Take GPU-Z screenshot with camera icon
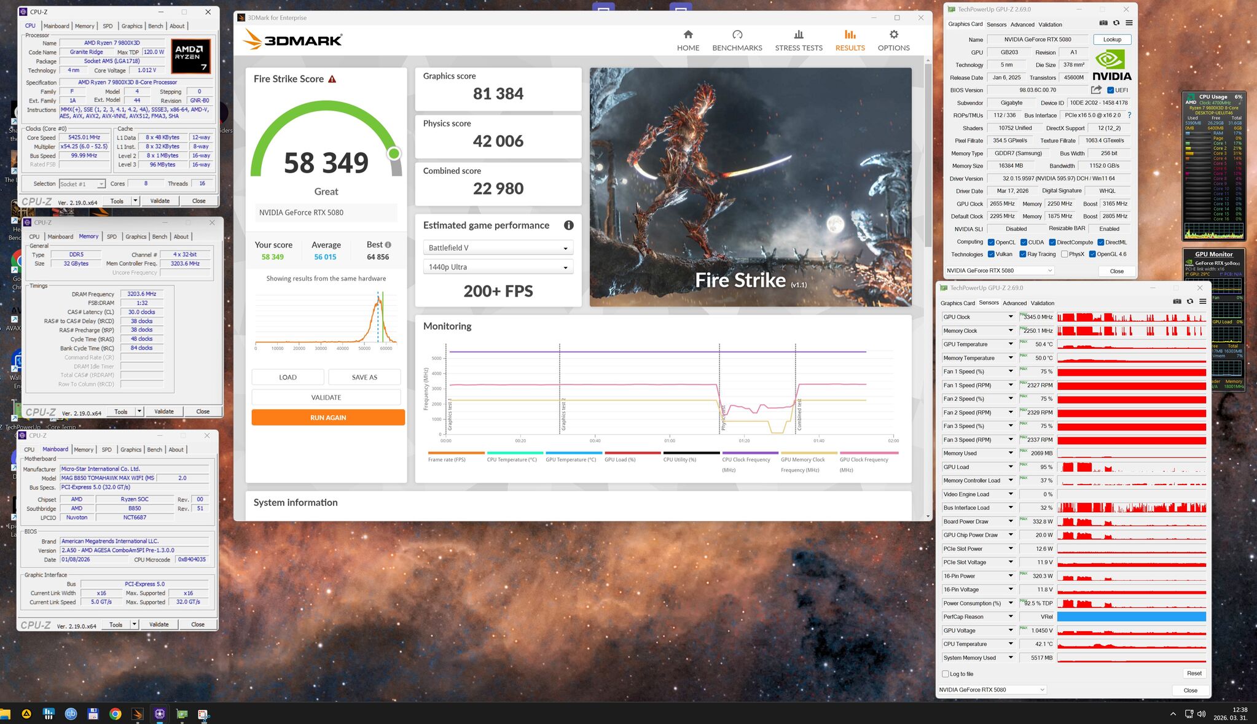This screenshot has width=1257, height=724. [x=1103, y=23]
